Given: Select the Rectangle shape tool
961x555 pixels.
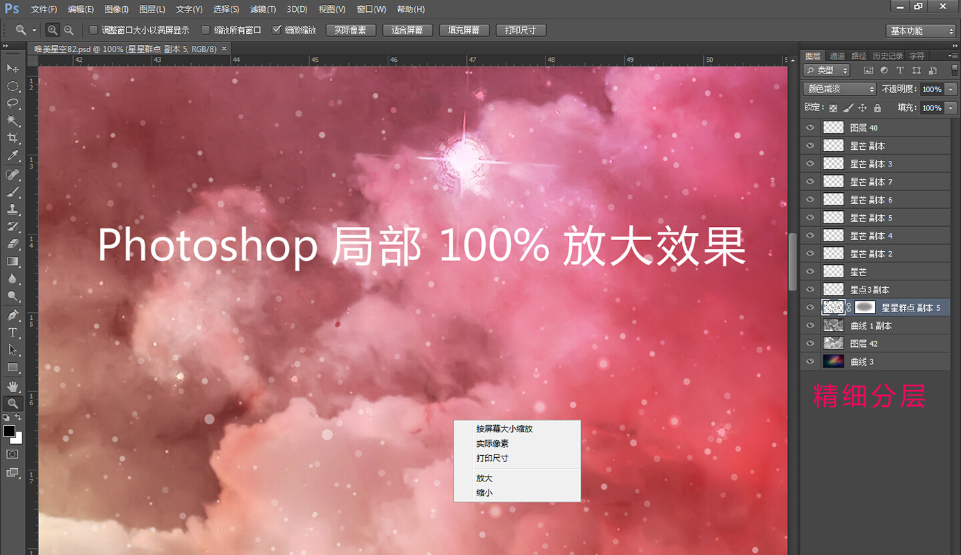Looking at the screenshot, I should [13, 368].
